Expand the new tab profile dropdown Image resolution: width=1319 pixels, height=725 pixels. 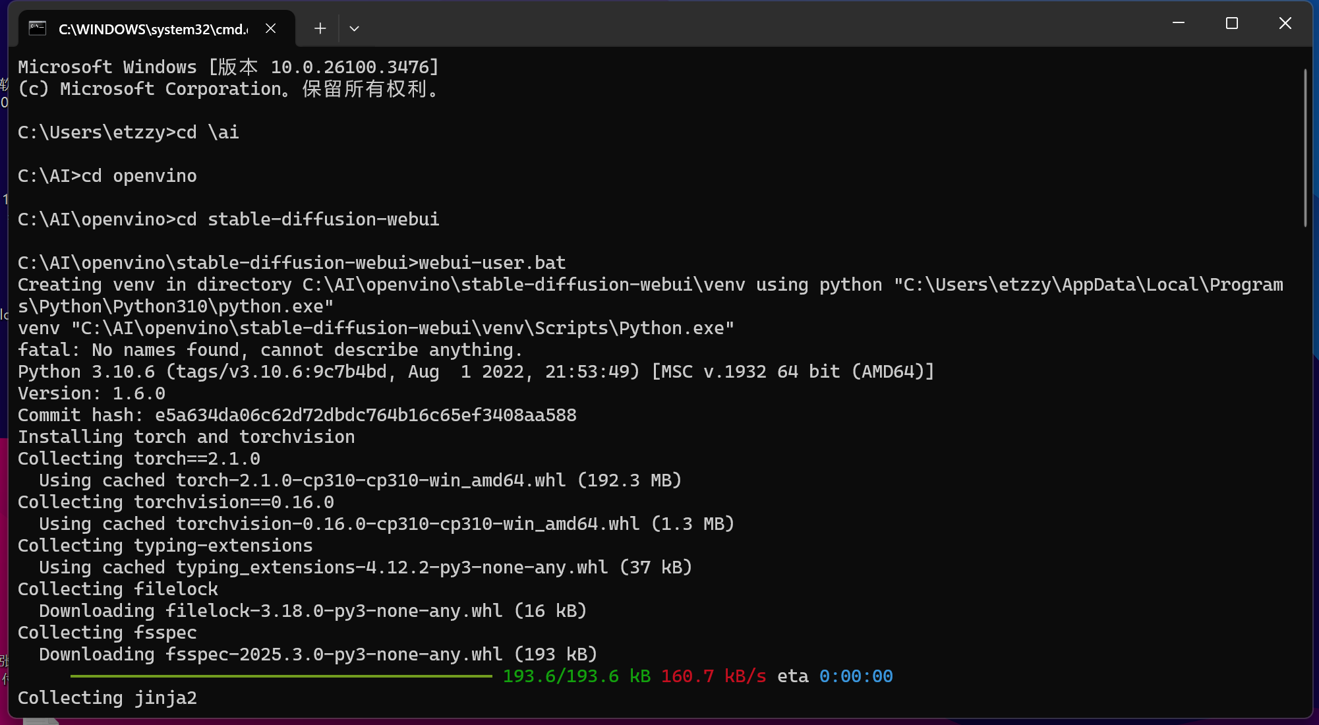point(354,28)
